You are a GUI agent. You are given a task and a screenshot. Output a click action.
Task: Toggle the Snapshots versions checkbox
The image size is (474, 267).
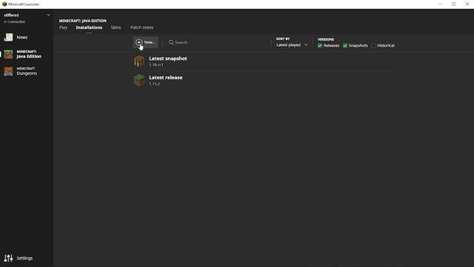pos(345,45)
